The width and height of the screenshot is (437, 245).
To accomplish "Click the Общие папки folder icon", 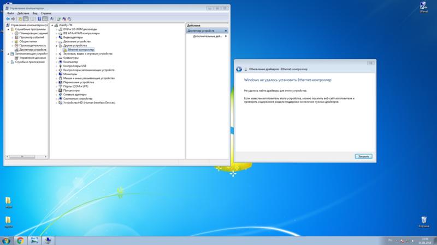I will point(16,41).
